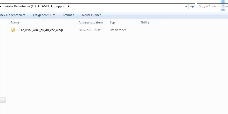
Task: Click the Support breadcrumb segment
Action: 60,6
